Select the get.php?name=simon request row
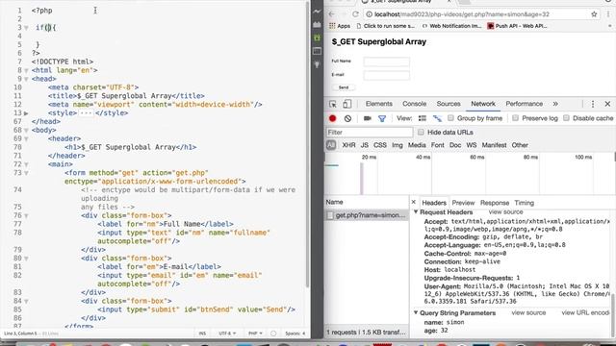 367,215
